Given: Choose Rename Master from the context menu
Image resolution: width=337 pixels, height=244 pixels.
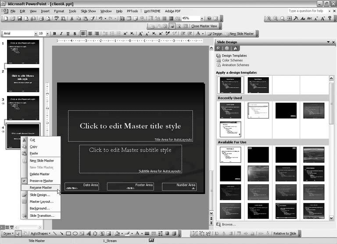Looking at the screenshot, I should 41,188.
